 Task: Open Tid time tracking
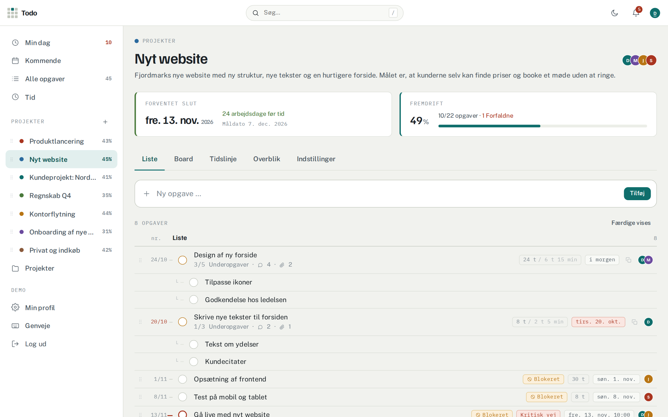point(61,97)
